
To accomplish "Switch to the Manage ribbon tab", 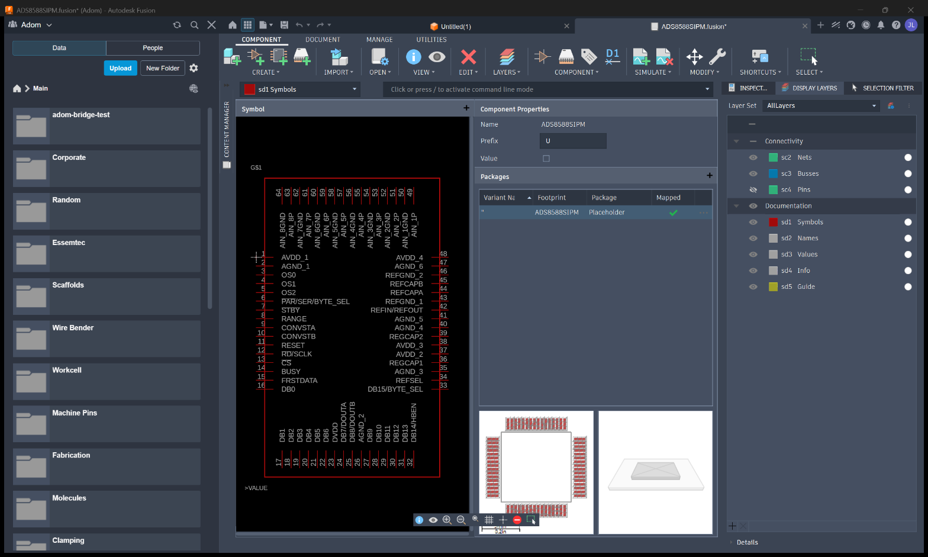I will point(379,40).
